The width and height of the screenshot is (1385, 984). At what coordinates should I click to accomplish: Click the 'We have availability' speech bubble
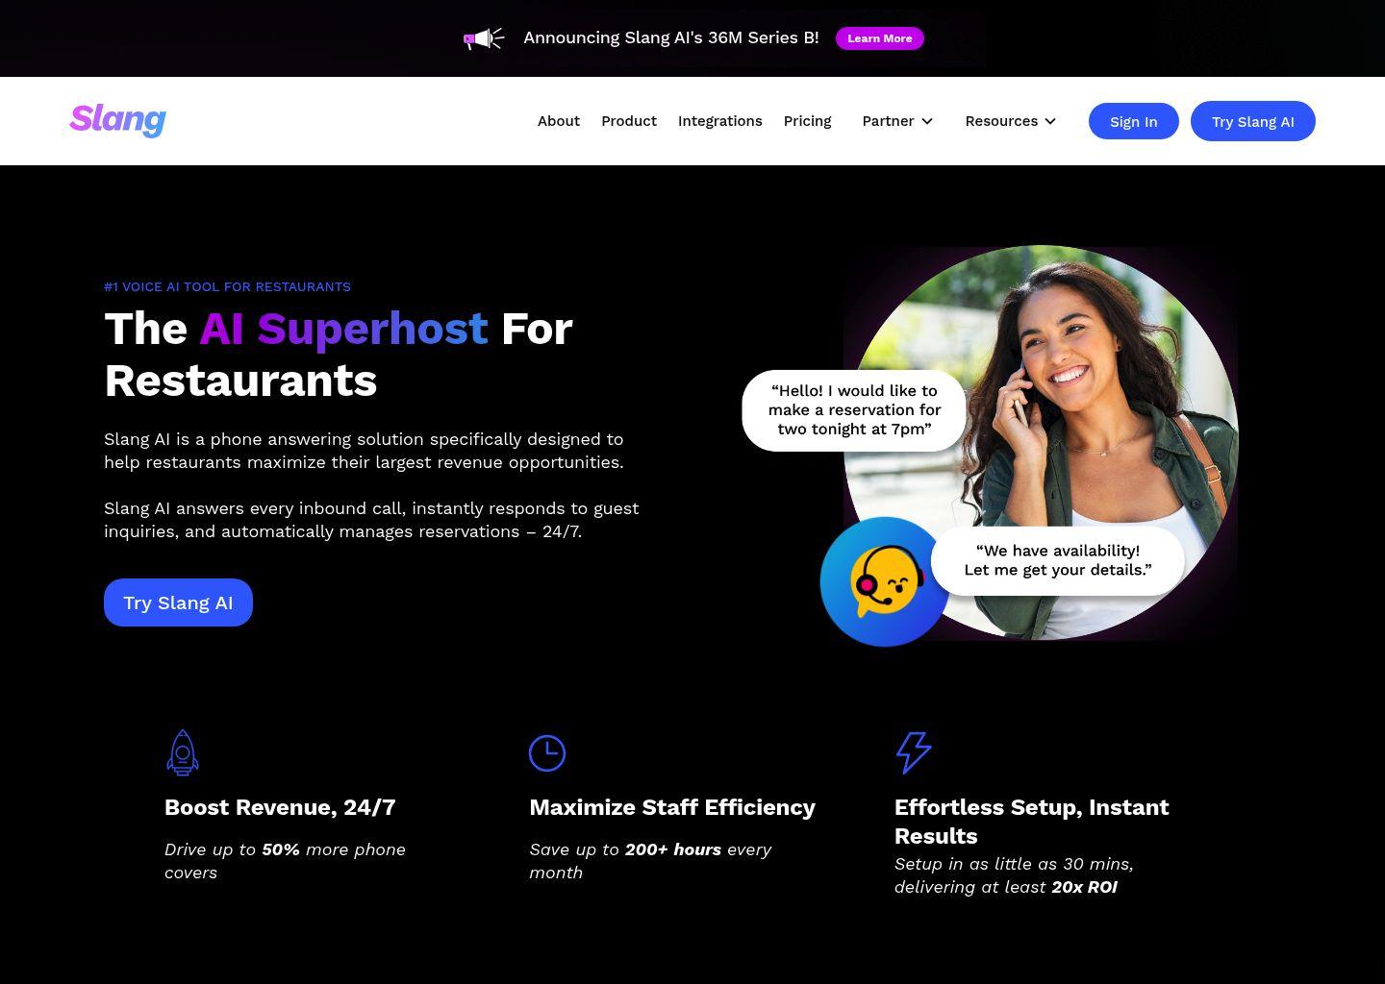coord(1058,560)
